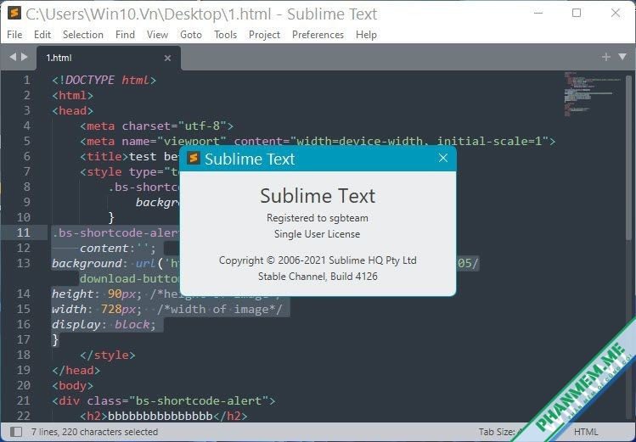
Task: Click the h2 bbbbbbbbbbbbbbb line
Action: coord(164,416)
